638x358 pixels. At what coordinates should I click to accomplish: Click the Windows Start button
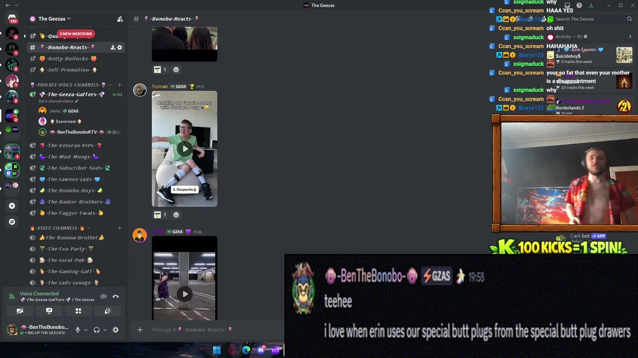217,350
